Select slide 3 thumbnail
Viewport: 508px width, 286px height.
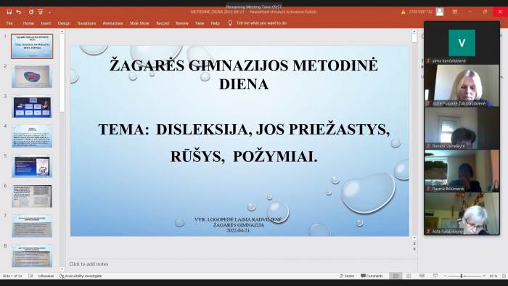pyautogui.click(x=32, y=106)
